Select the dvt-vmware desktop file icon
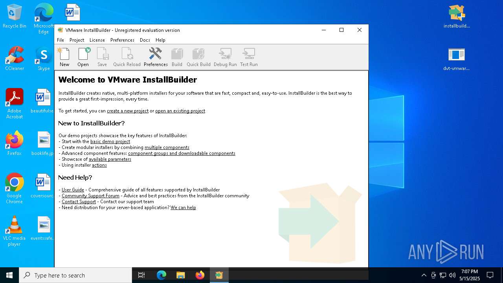The image size is (503, 283). tap(457, 59)
